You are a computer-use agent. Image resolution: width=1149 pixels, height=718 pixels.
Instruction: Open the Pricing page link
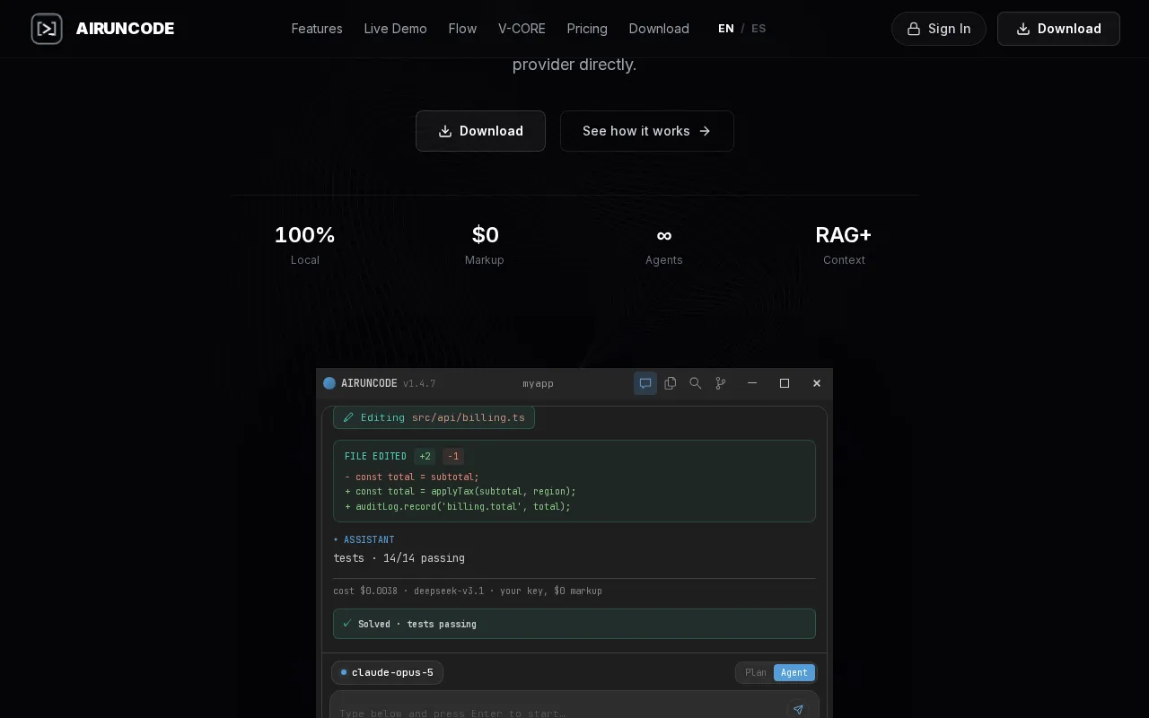click(x=587, y=29)
